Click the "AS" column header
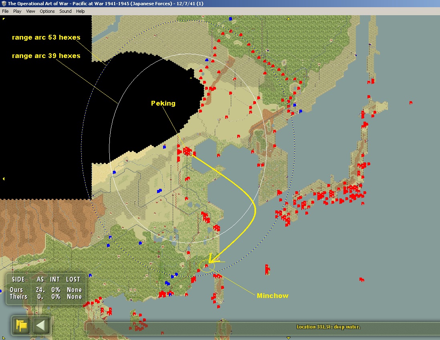Screen dimensions: 440x340 click(x=40, y=279)
